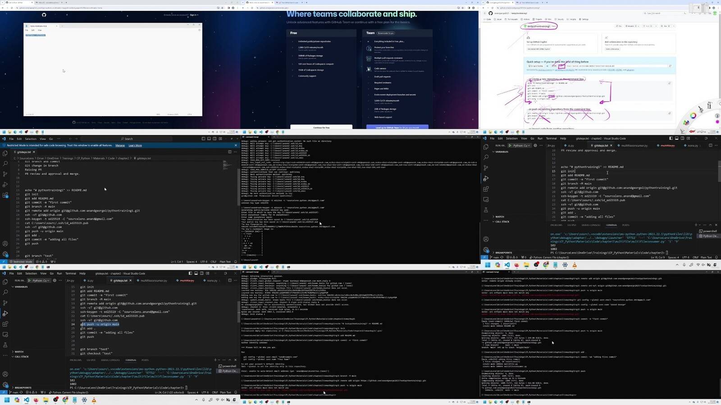Toggle secondary sidebar in bottom-left VS Code title bar
The width and height of the screenshot is (721, 405).
click(x=202, y=273)
